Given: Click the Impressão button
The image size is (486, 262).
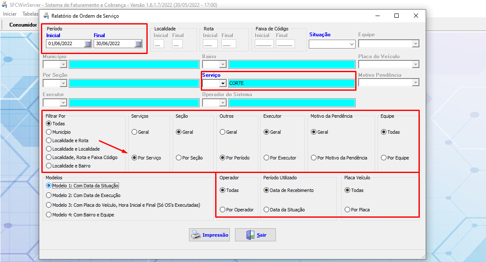Looking at the screenshot, I should point(209,235).
